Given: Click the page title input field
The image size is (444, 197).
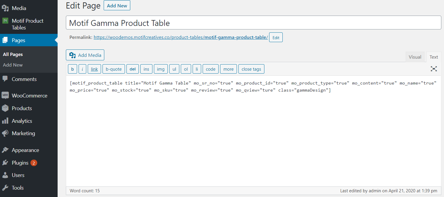Looking at the screenshot, I should 253,23.
